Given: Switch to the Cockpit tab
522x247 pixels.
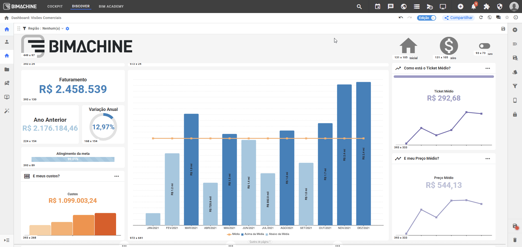Looking at the screenshot, I should (55, 7).
